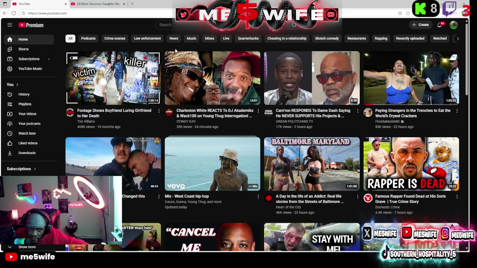
Task: Select the Recently uploaded chip
Action: pos(410,38)
